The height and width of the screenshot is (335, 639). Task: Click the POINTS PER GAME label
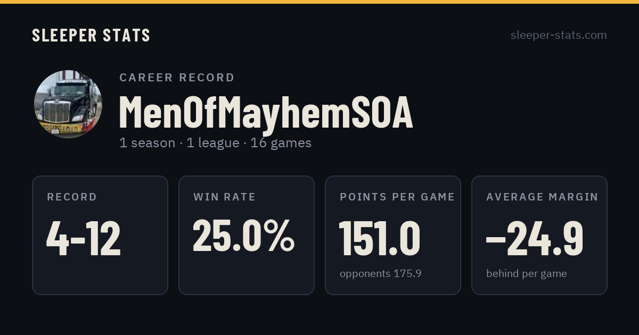tap(397, 197)
